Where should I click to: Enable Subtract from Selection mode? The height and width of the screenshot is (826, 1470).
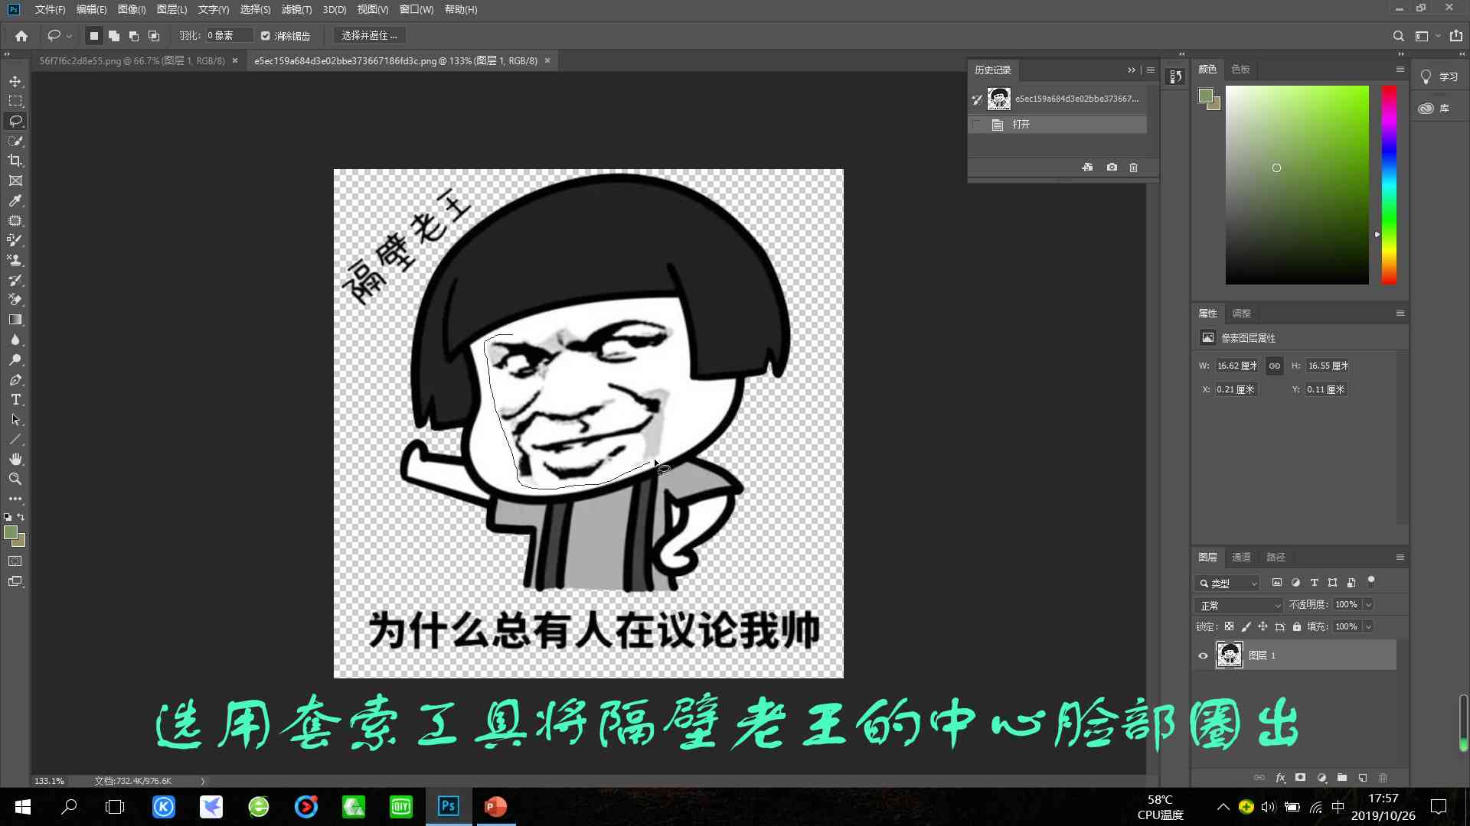[134, 36]
